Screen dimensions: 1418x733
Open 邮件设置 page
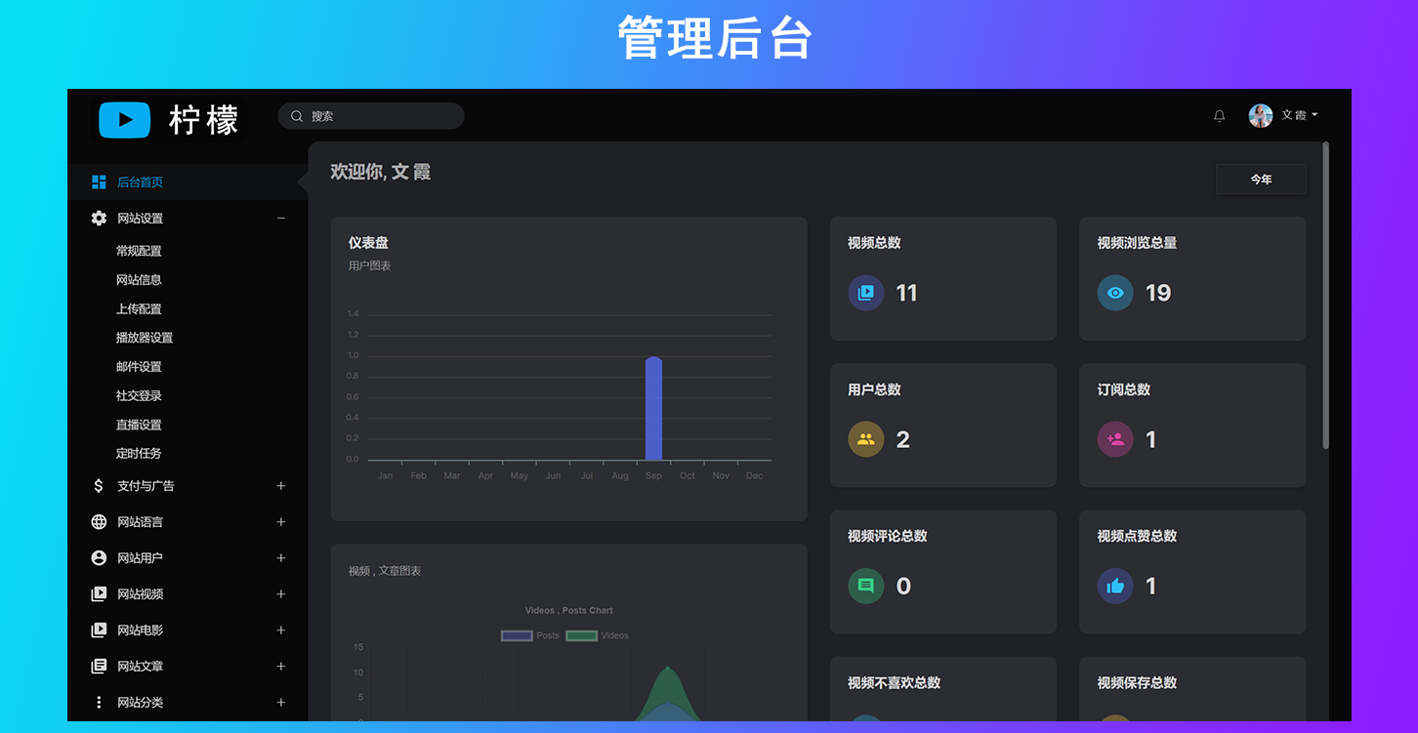point(139,367)
